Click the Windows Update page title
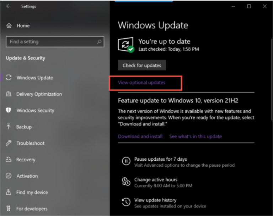Image resolution: width=273 pixels, height=216 pixels. 153,25
